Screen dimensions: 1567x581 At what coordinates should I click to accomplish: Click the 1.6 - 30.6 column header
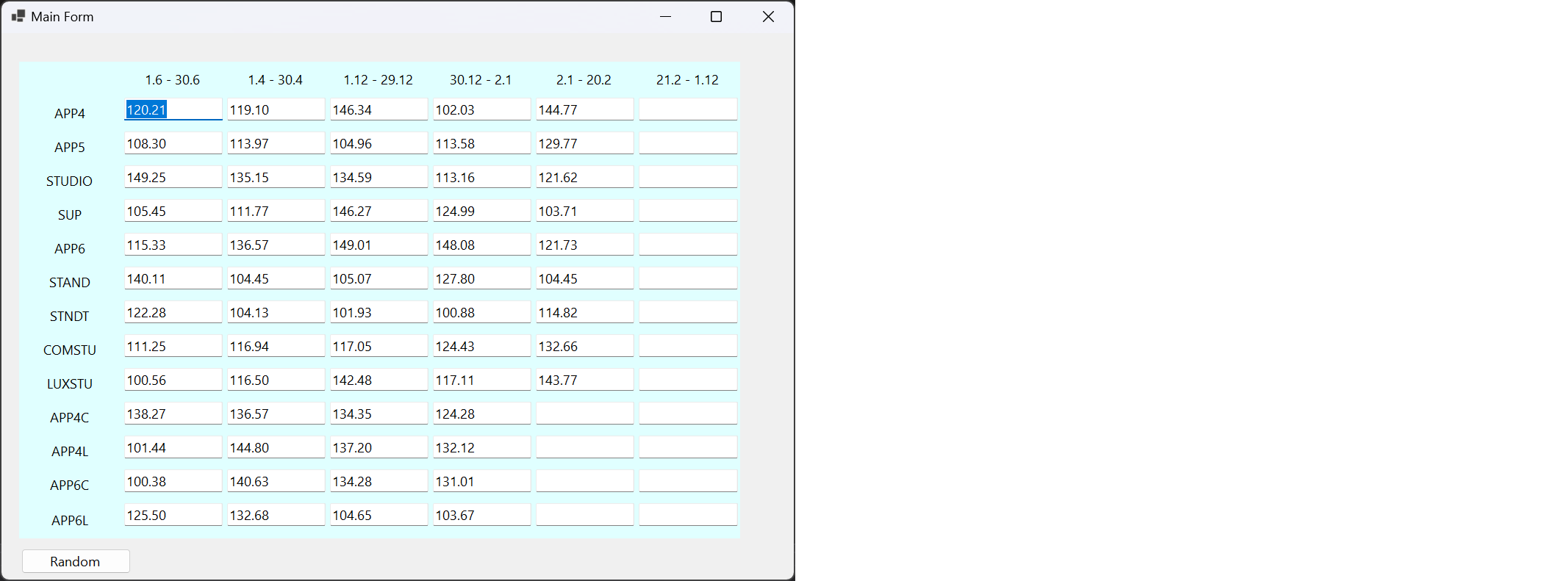[x=173, y=79]
